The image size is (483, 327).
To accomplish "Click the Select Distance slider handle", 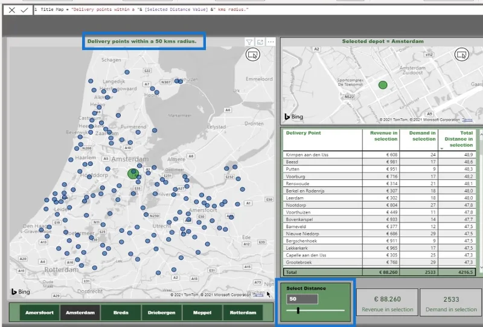I will point(298,310).
